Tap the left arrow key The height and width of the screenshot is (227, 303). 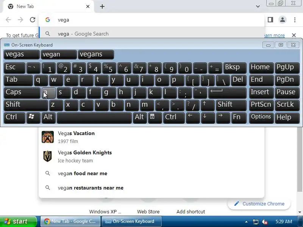coord(193,118)
